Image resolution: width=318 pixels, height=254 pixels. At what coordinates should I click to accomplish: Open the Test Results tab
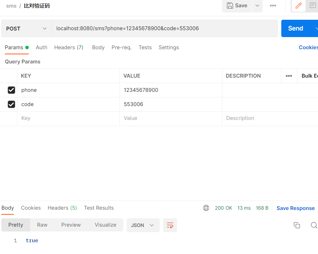point(99,208)
